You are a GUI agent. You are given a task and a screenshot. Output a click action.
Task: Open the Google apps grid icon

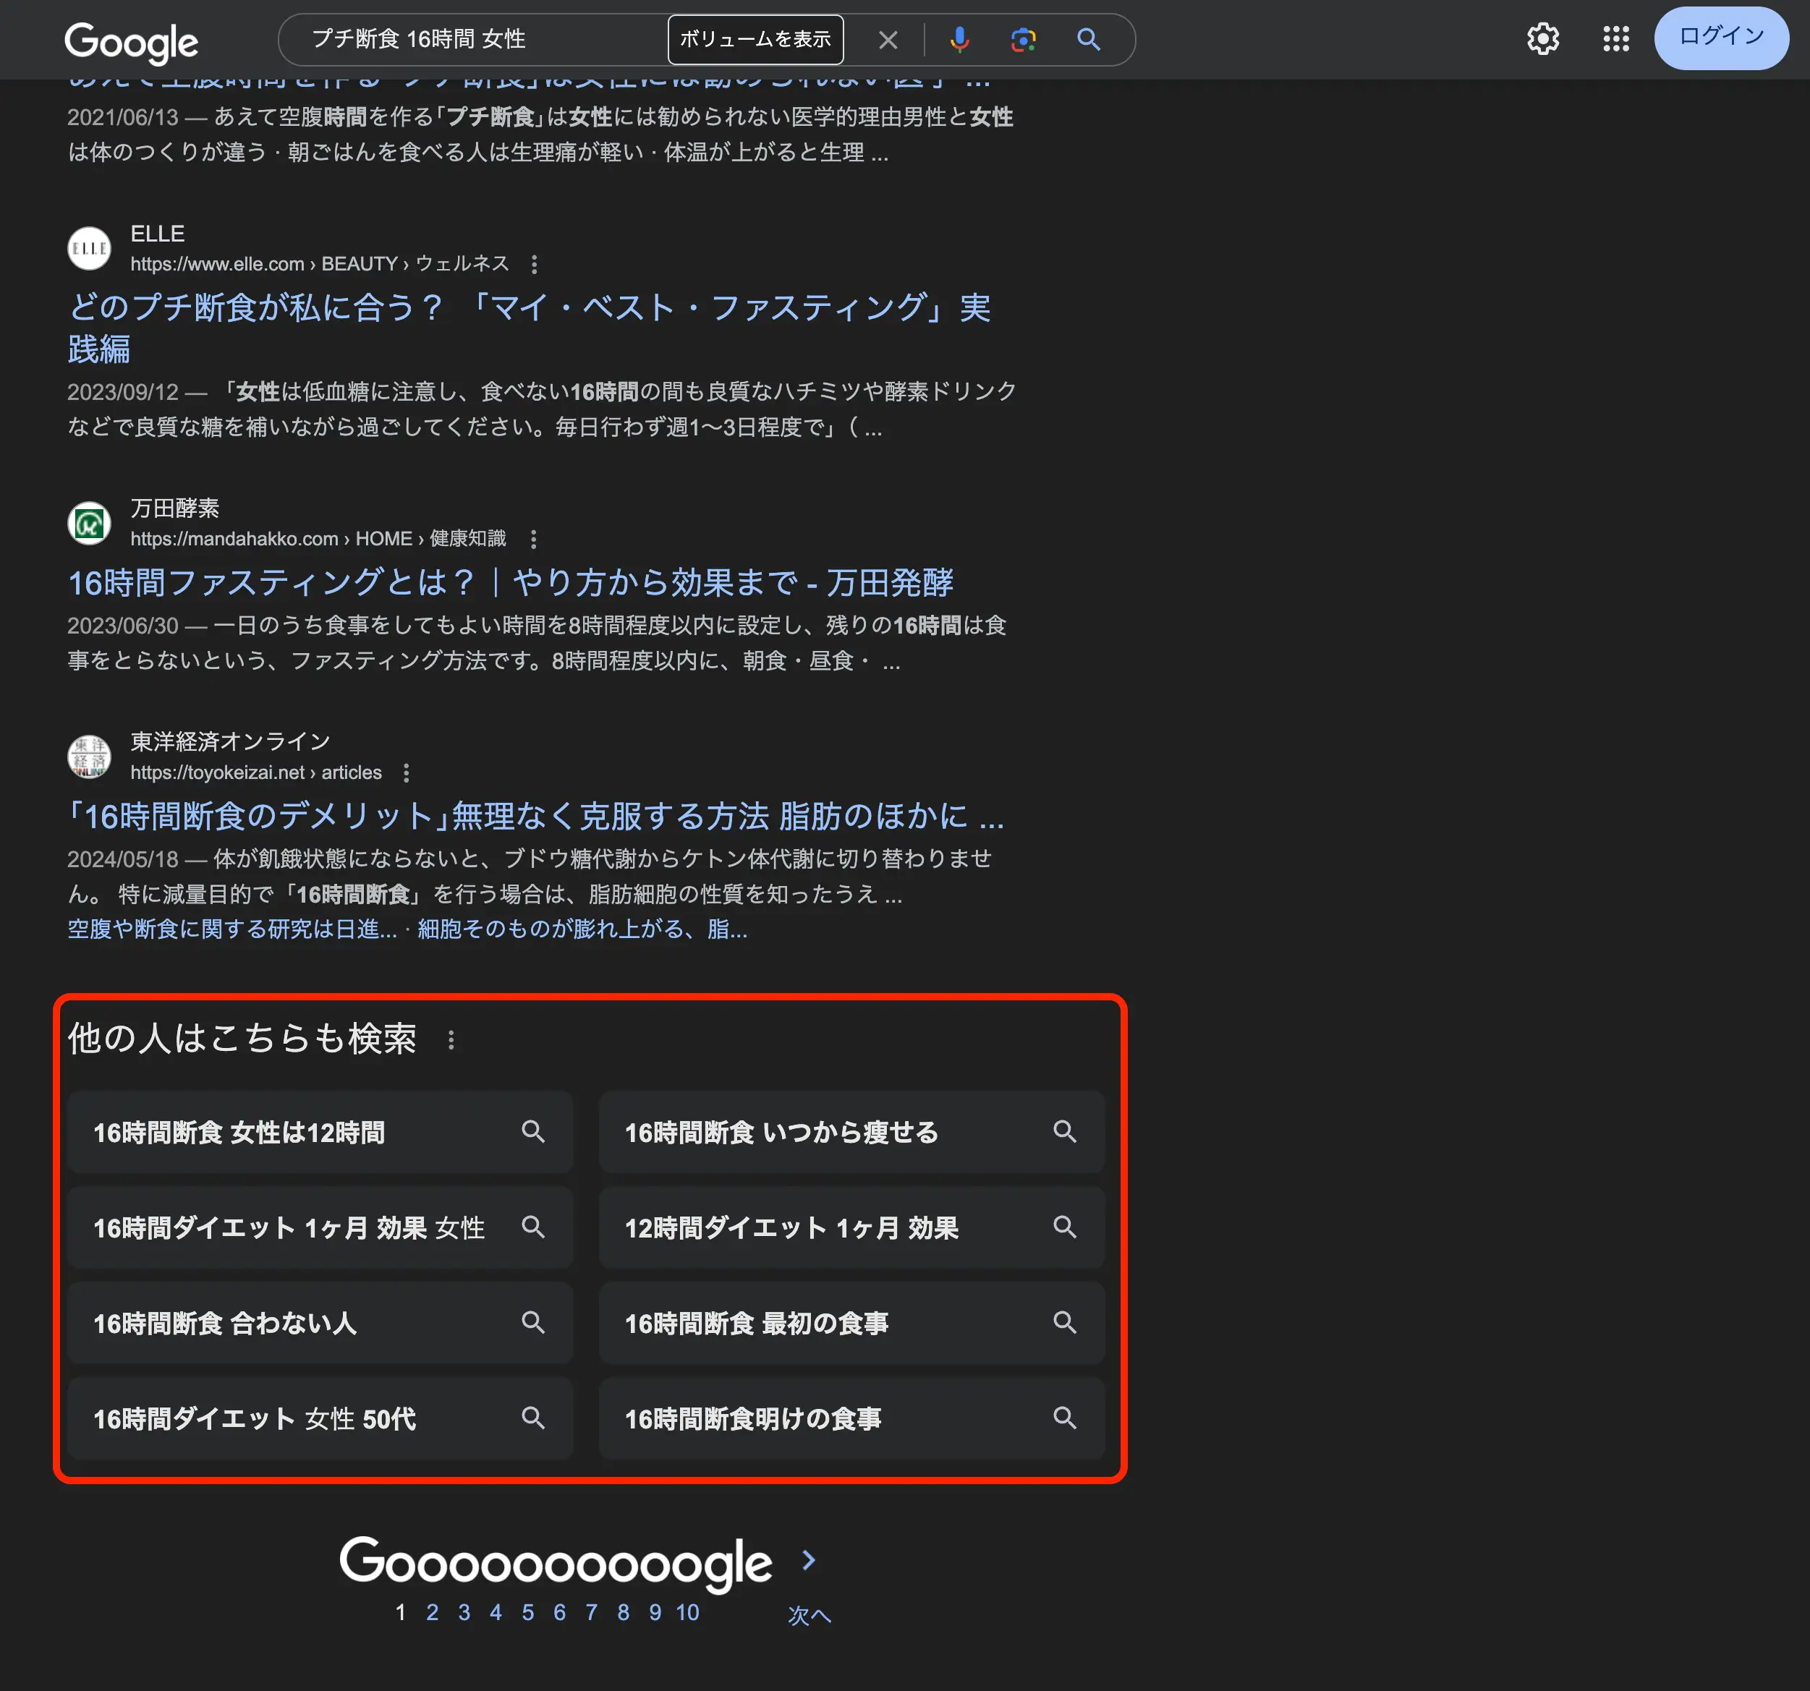pos(1616,39)
